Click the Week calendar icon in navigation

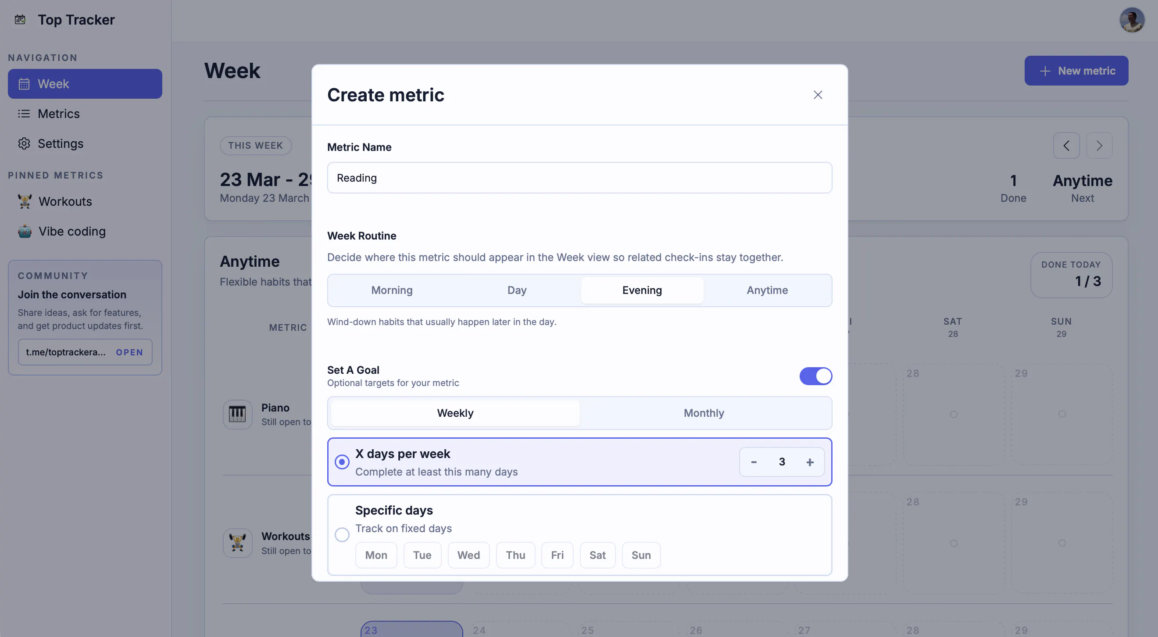pos(24,84)
